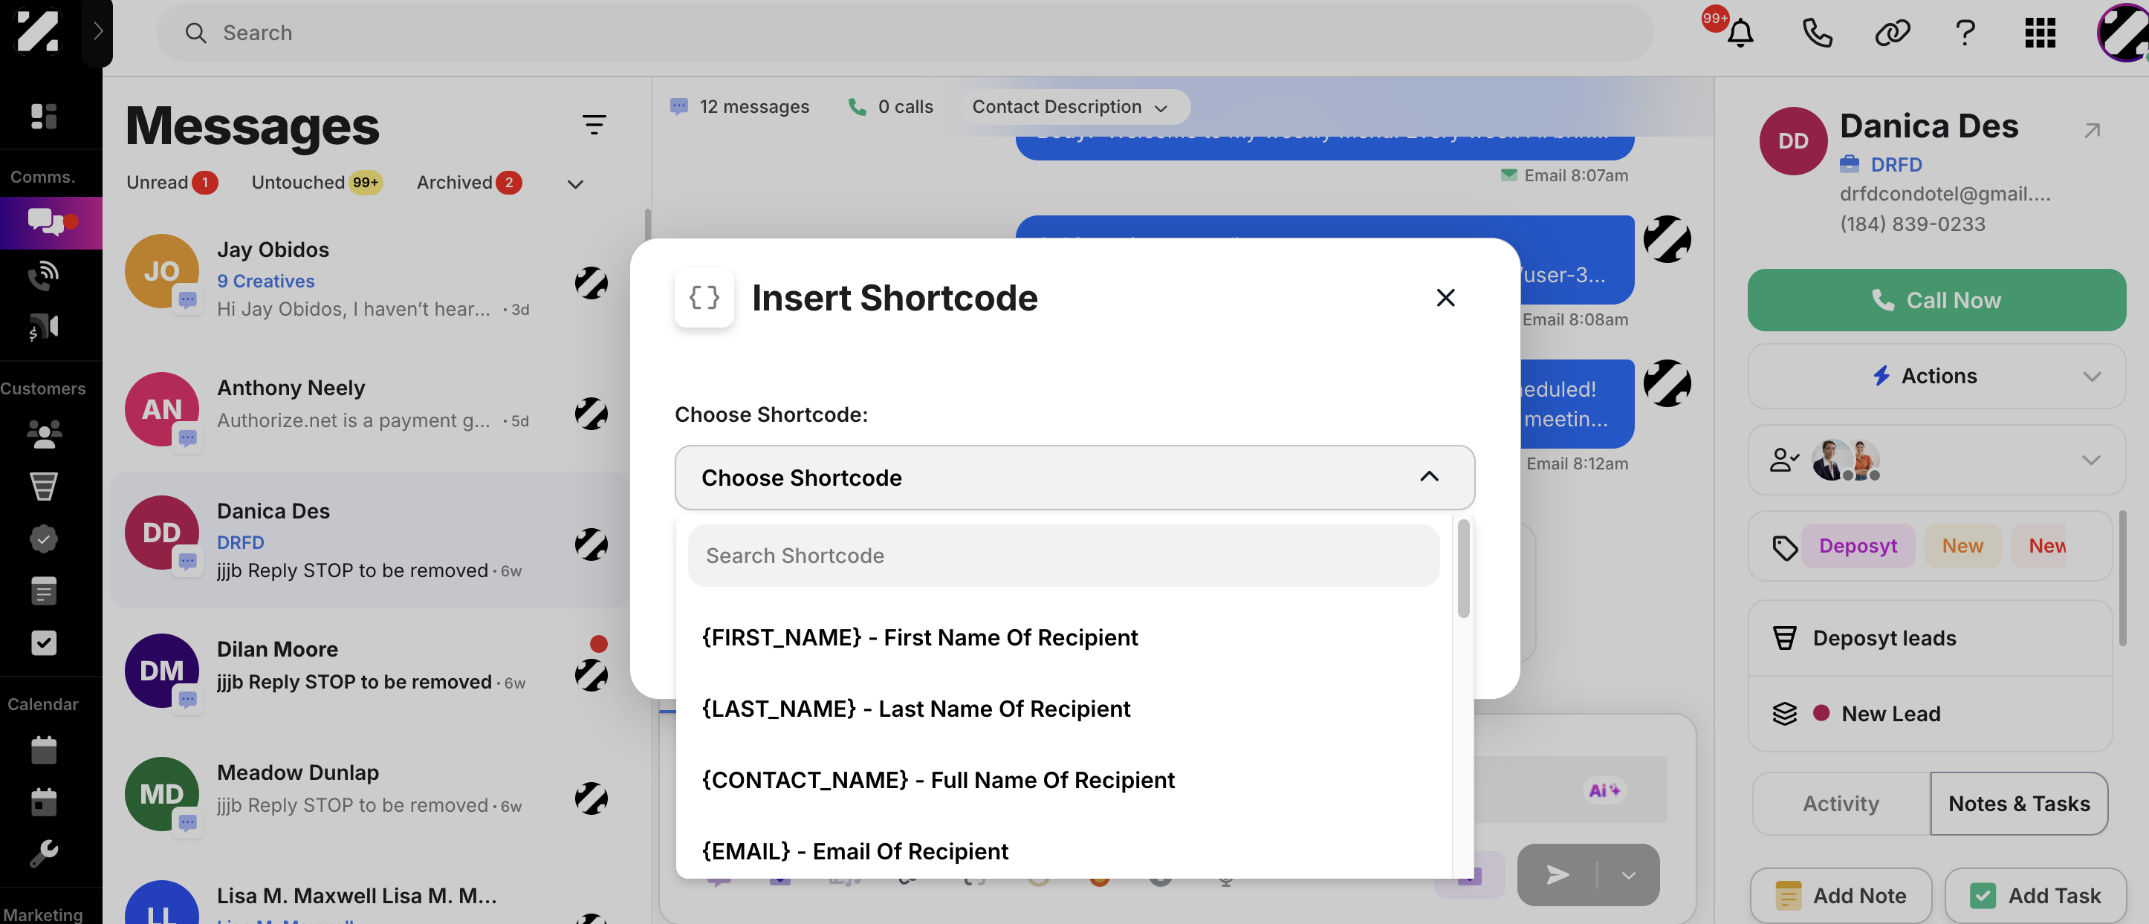
Task: Click the Add Task button
Action: click(x=2035, y=896)
